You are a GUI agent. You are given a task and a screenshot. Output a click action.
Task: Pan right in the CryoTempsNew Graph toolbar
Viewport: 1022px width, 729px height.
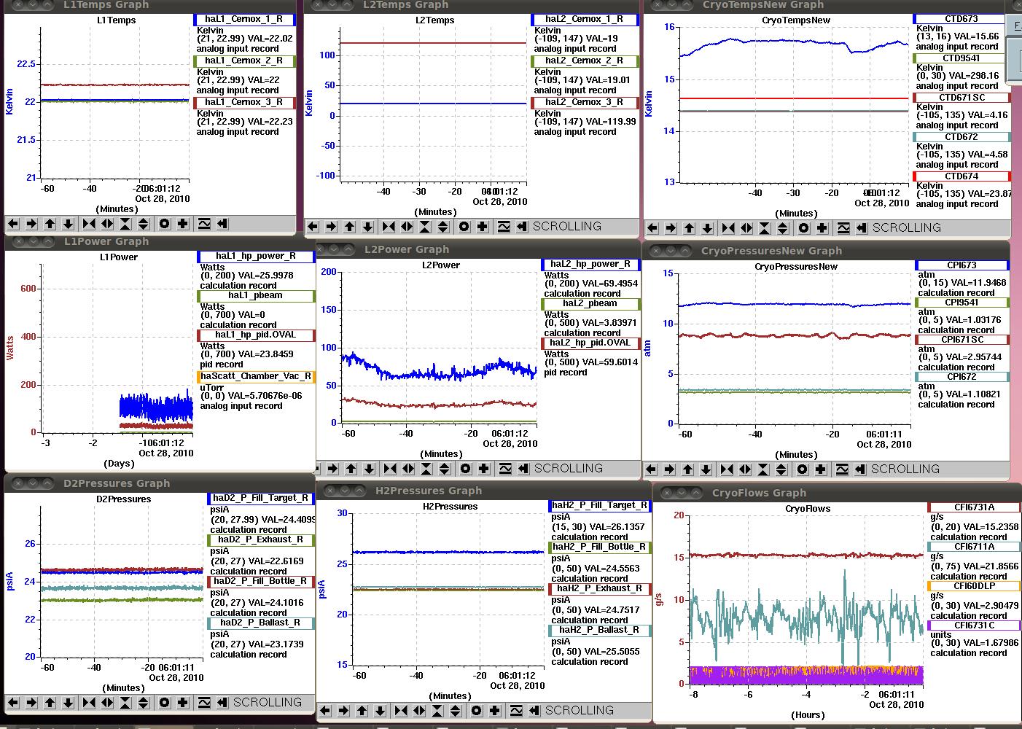pyautogui.click(x=671, y=228)
